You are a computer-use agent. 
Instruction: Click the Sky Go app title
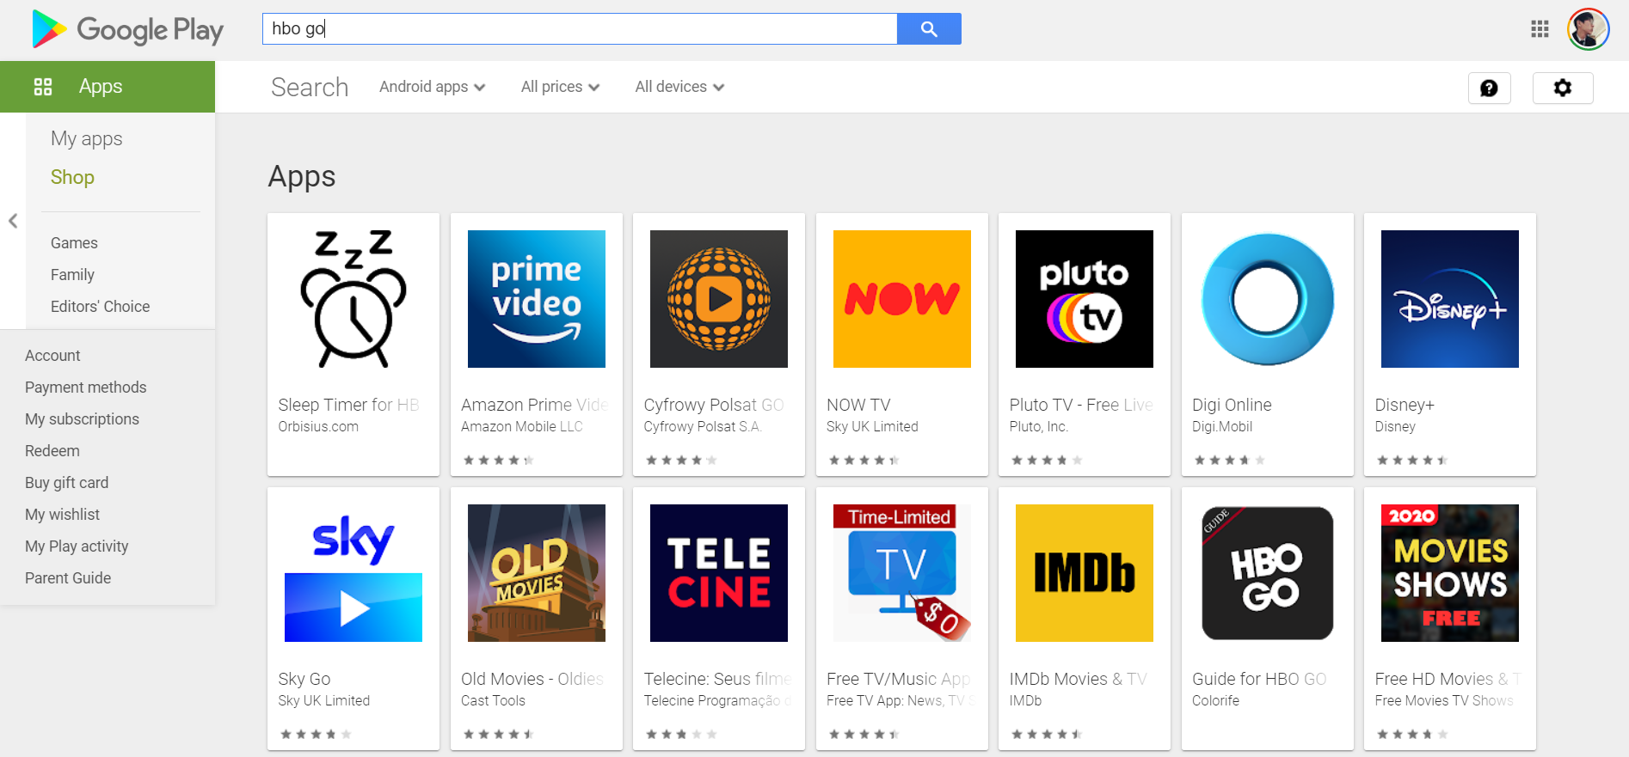304,679
